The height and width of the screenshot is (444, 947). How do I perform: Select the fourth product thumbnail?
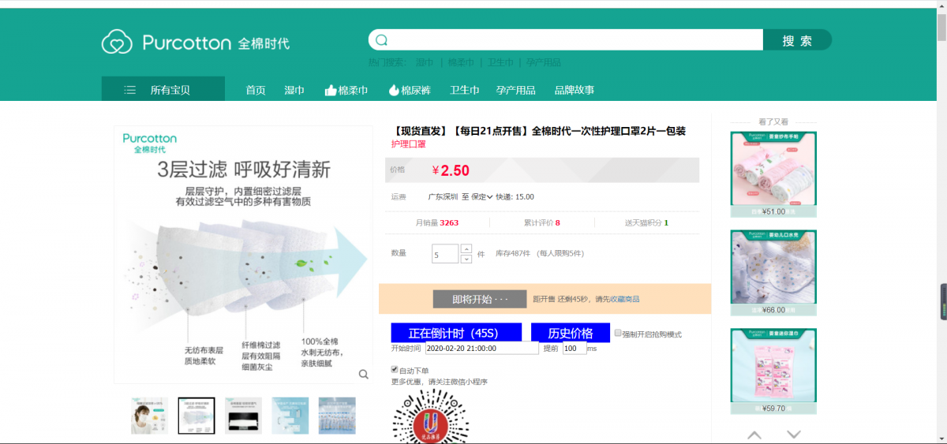tap(290, 416)
